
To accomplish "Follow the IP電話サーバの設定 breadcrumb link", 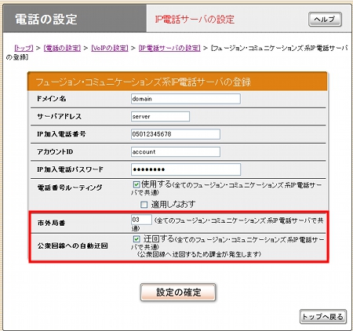I will [169, 48].
